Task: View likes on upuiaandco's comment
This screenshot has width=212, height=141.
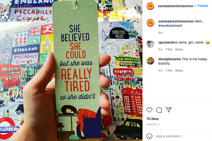Action: (169, 49)
